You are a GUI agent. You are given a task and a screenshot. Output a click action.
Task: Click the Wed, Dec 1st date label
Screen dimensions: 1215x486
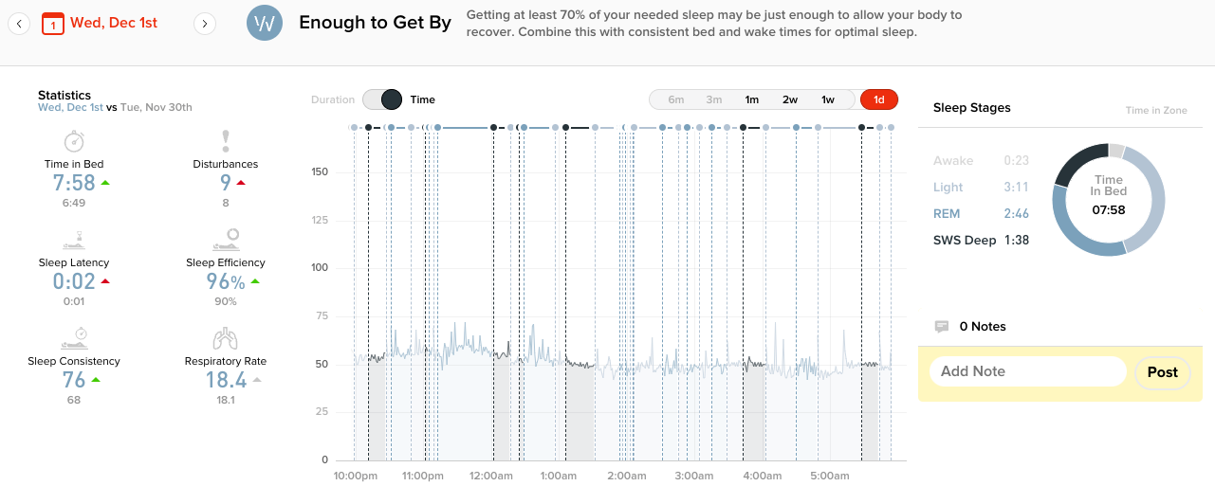(114, 23)
